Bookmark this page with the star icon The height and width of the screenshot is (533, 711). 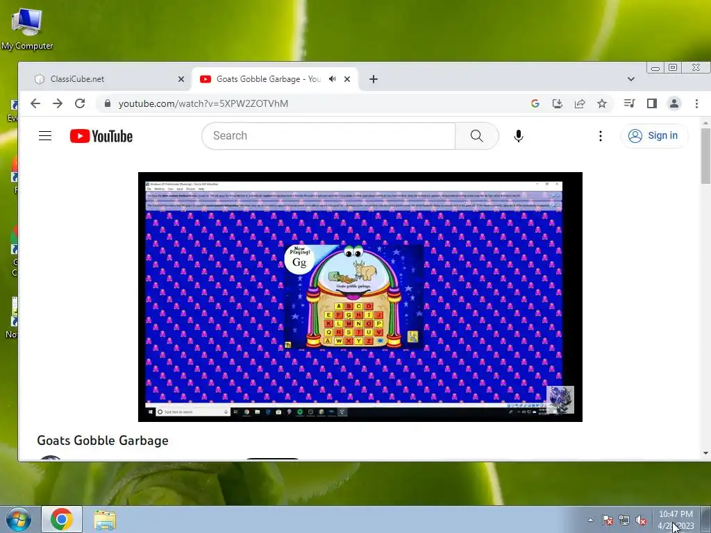click(602, 103)
